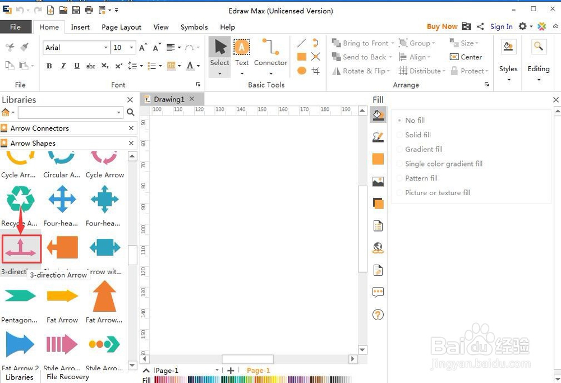
Task: Pick the line drawing tool
Action: [x=302, y=43]
